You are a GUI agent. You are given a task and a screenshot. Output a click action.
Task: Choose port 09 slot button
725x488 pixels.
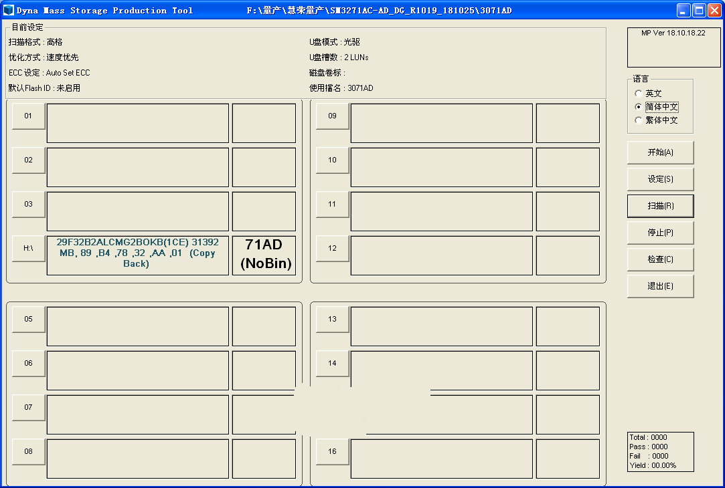pos(333,116)
